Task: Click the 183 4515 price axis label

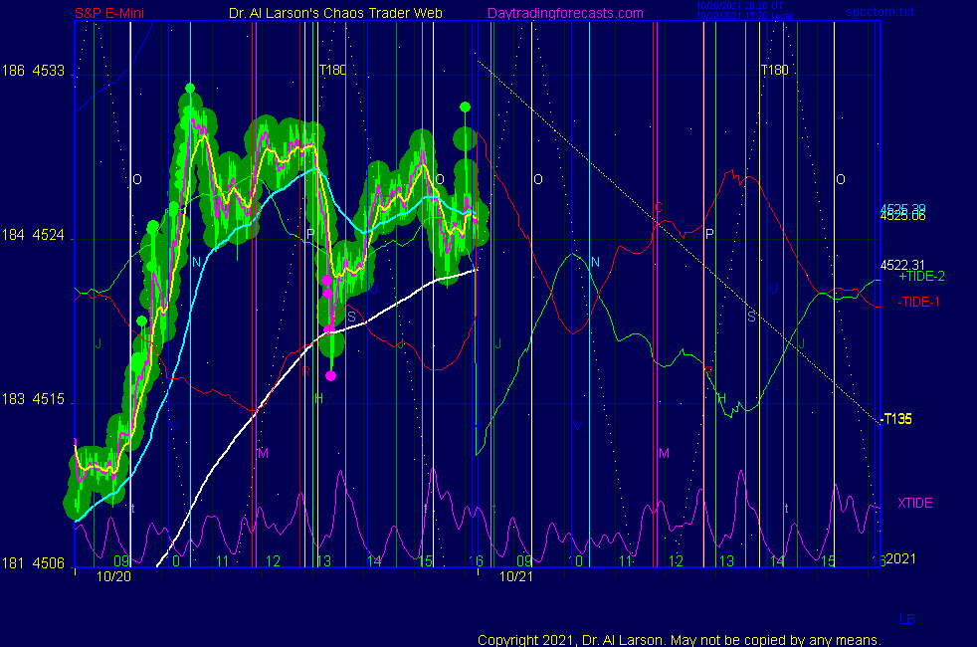Action: 34,399
